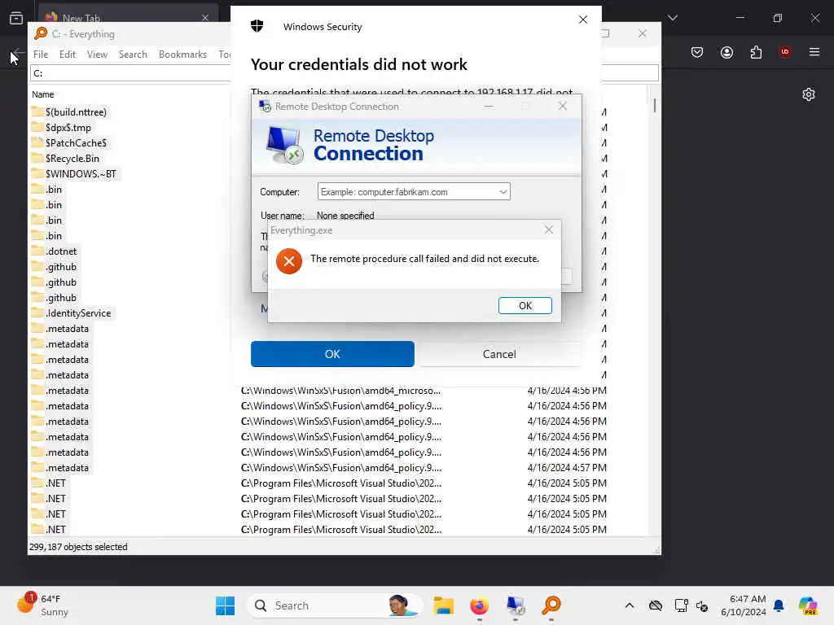This screenshot has height=625, width=834.
Task: Open the Search menu in Everything
Action: coord(133,55)
